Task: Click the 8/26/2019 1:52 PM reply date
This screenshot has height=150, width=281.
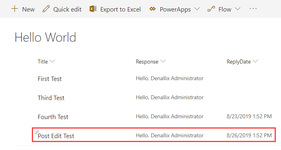Action: coord(249,136)
